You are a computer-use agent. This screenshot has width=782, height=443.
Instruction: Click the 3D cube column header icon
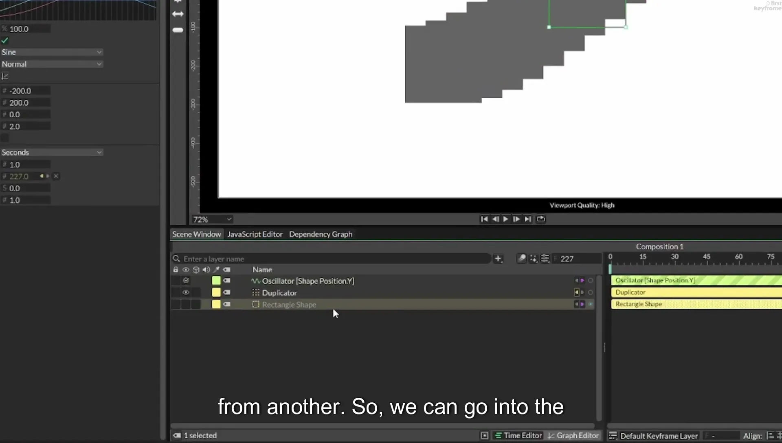pos(196,270)
